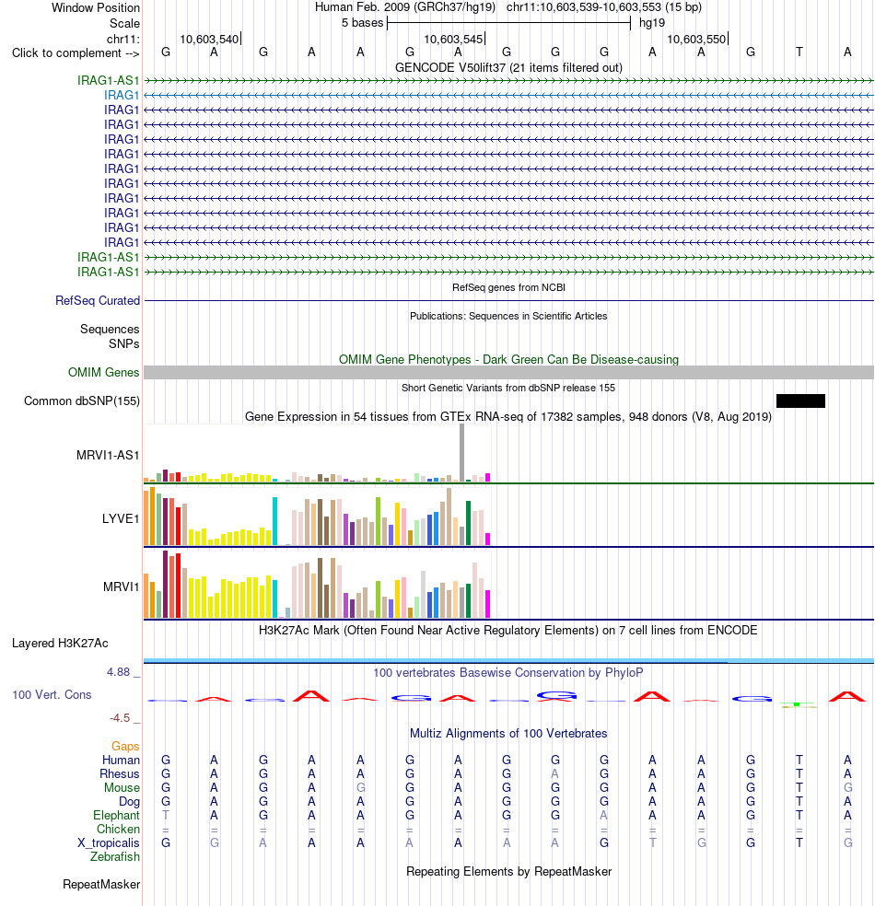The image size is (875, 906).
Task: Click the Rhesus alignment row label
Action: (x=120, y=774)
